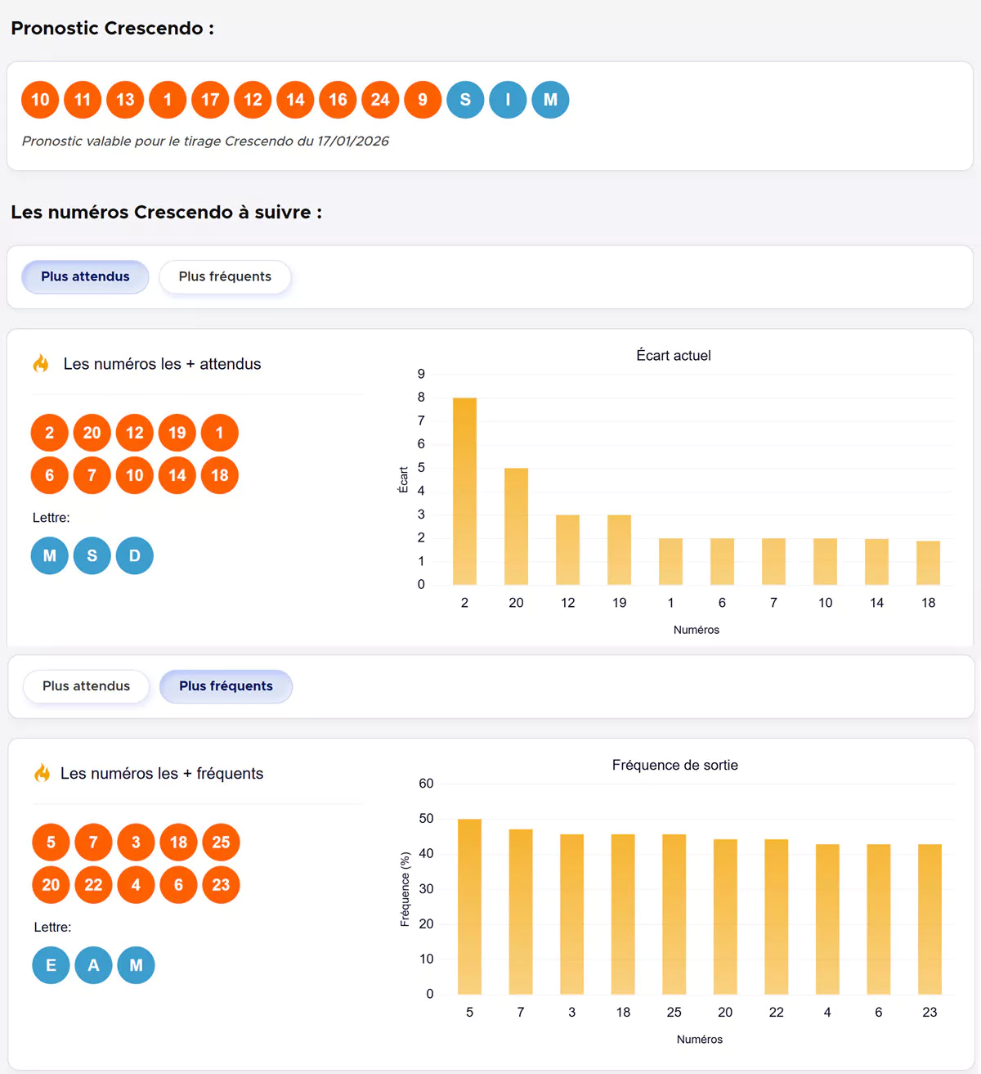Click the 'Écart actuel' chart title

tap(674, 356)
